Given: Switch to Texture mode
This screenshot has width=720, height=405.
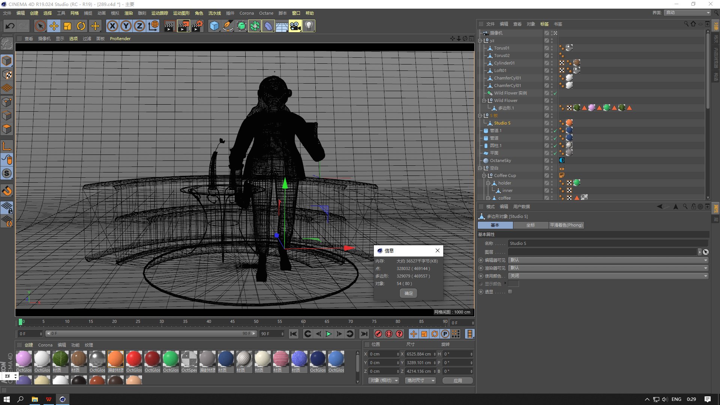Looking at the screenshot, I should [x=7, y=74].
